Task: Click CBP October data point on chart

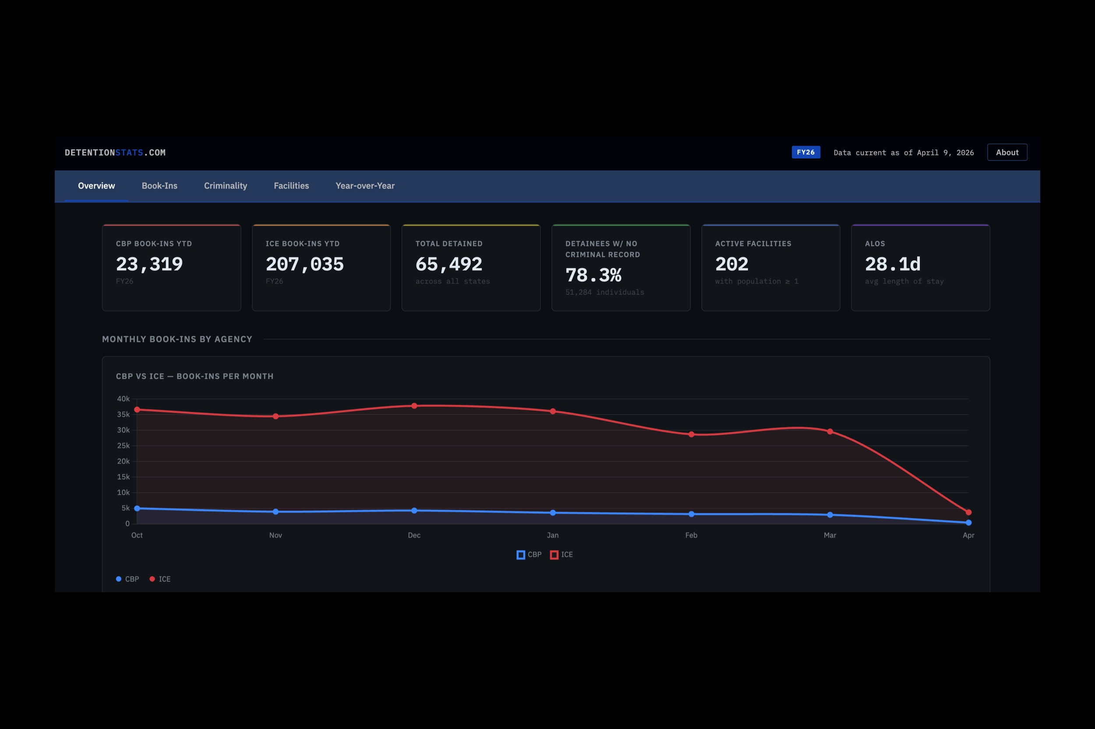Action: [x=137, y=508]
